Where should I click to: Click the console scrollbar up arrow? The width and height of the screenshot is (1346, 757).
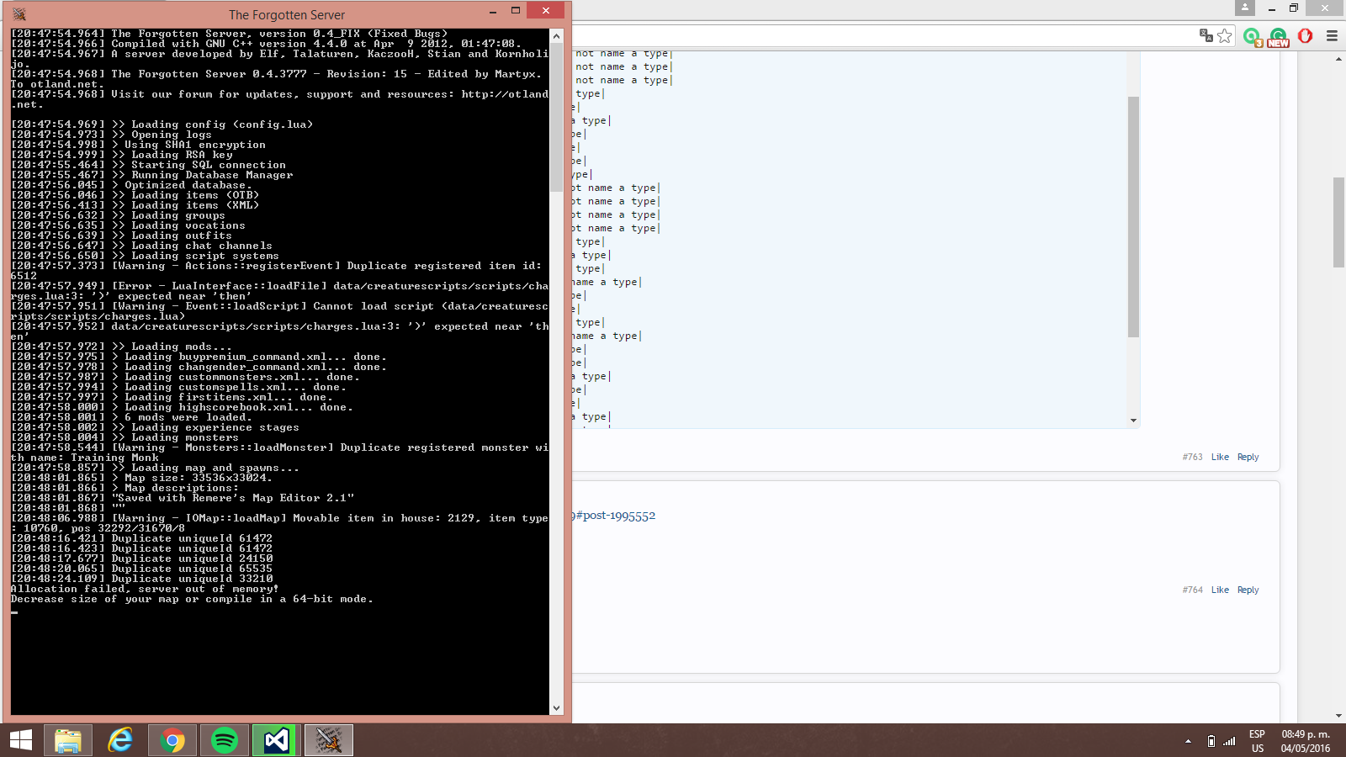[x=556, y=36]
